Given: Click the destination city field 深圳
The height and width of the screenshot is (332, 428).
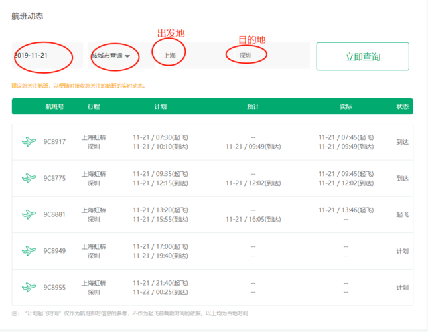Looking at the screenshot, I should point(246,56).
